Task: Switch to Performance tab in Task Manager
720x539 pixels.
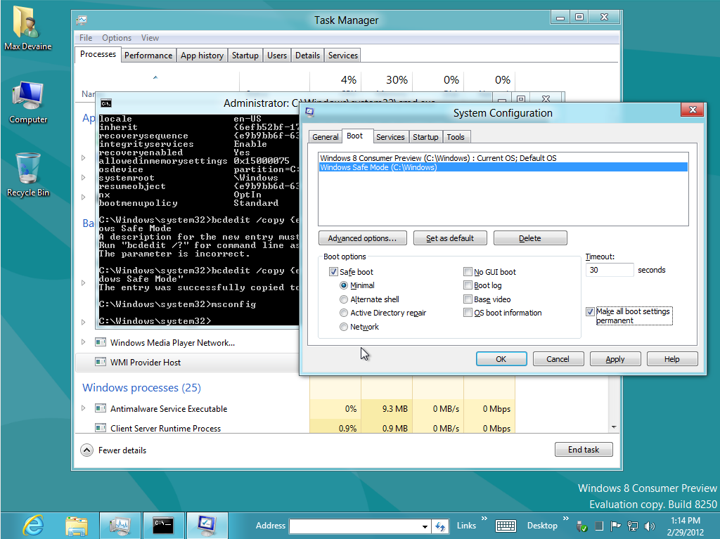Action: coord(148,56)
